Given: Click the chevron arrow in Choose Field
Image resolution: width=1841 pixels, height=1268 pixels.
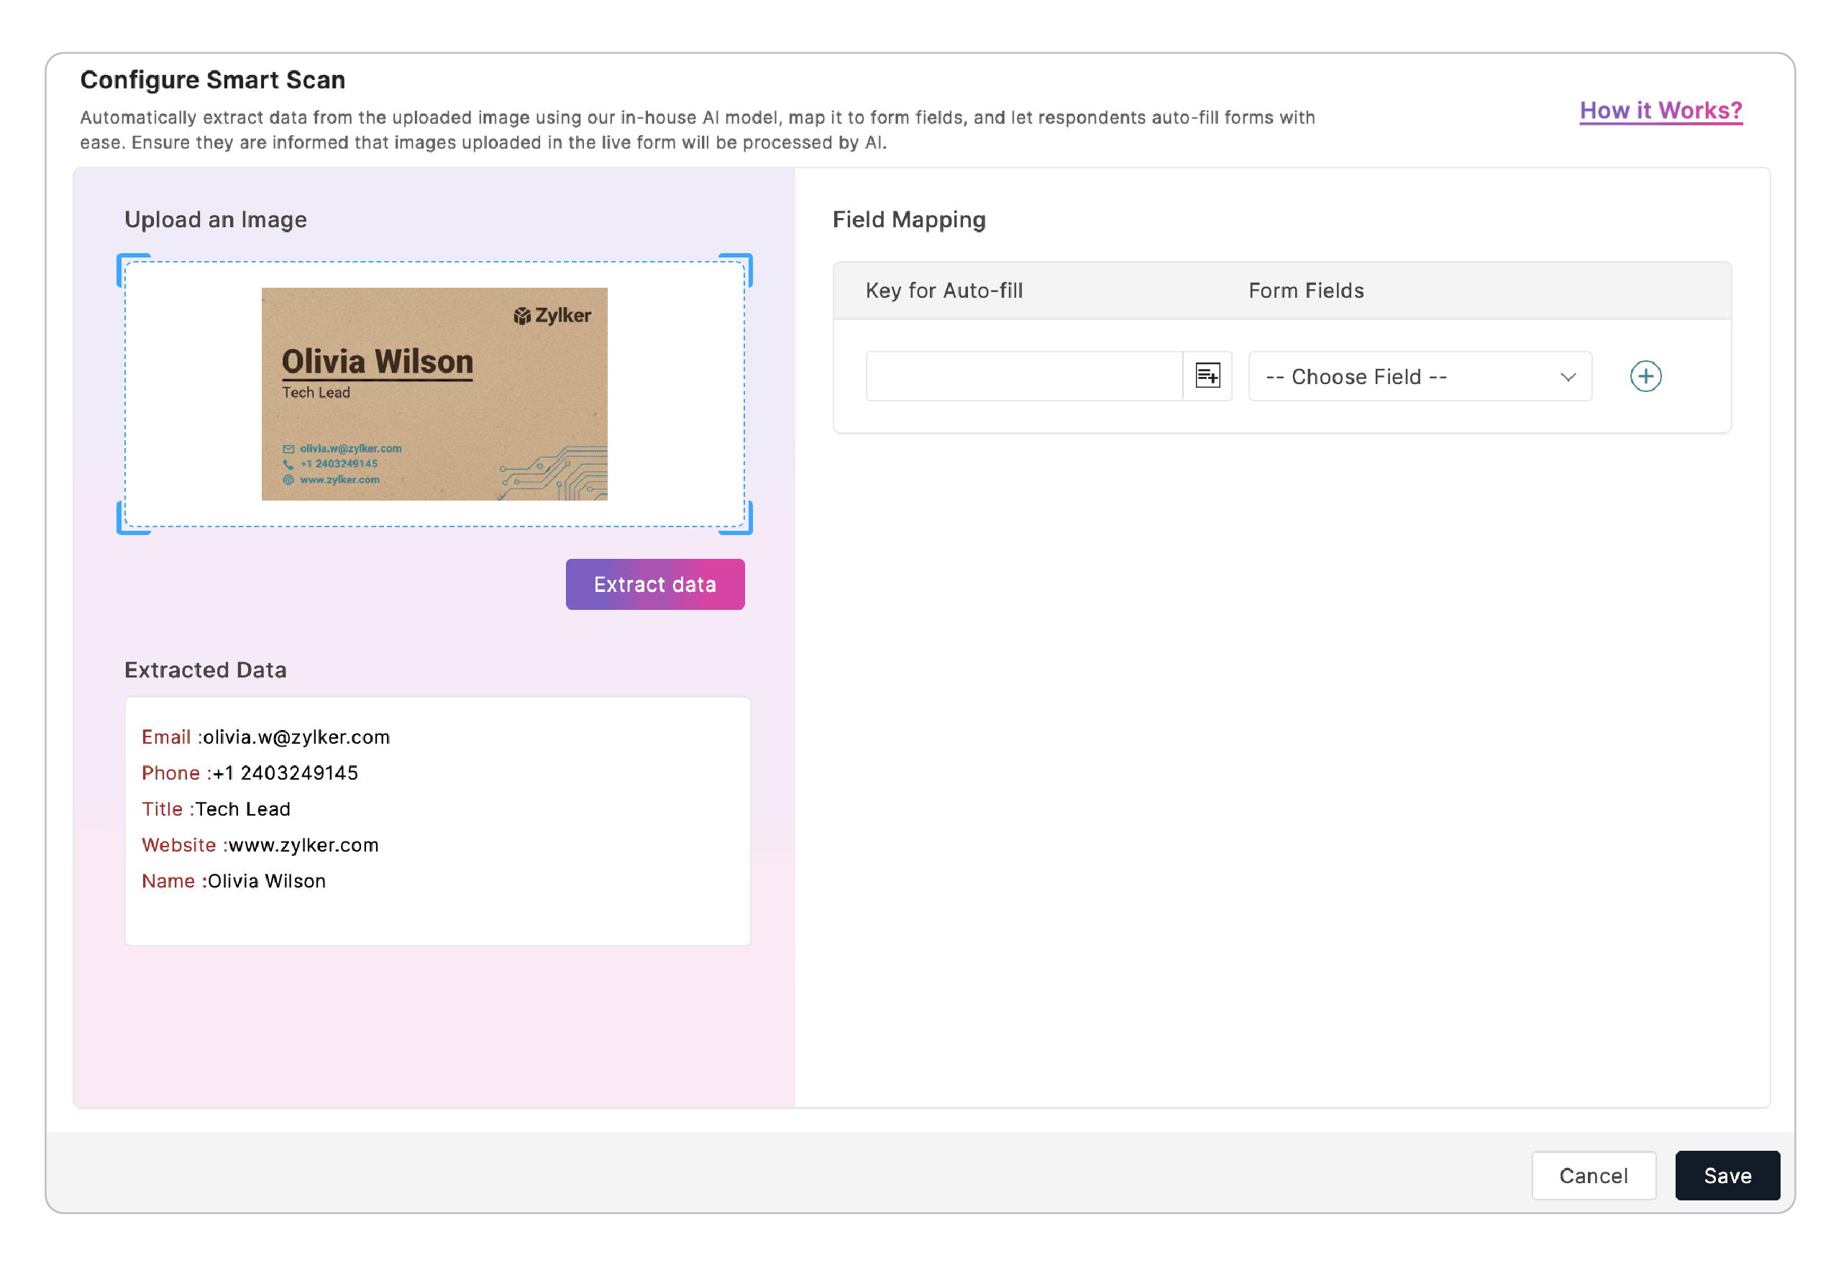Looking at the screenshot, I should point(1567,377).
